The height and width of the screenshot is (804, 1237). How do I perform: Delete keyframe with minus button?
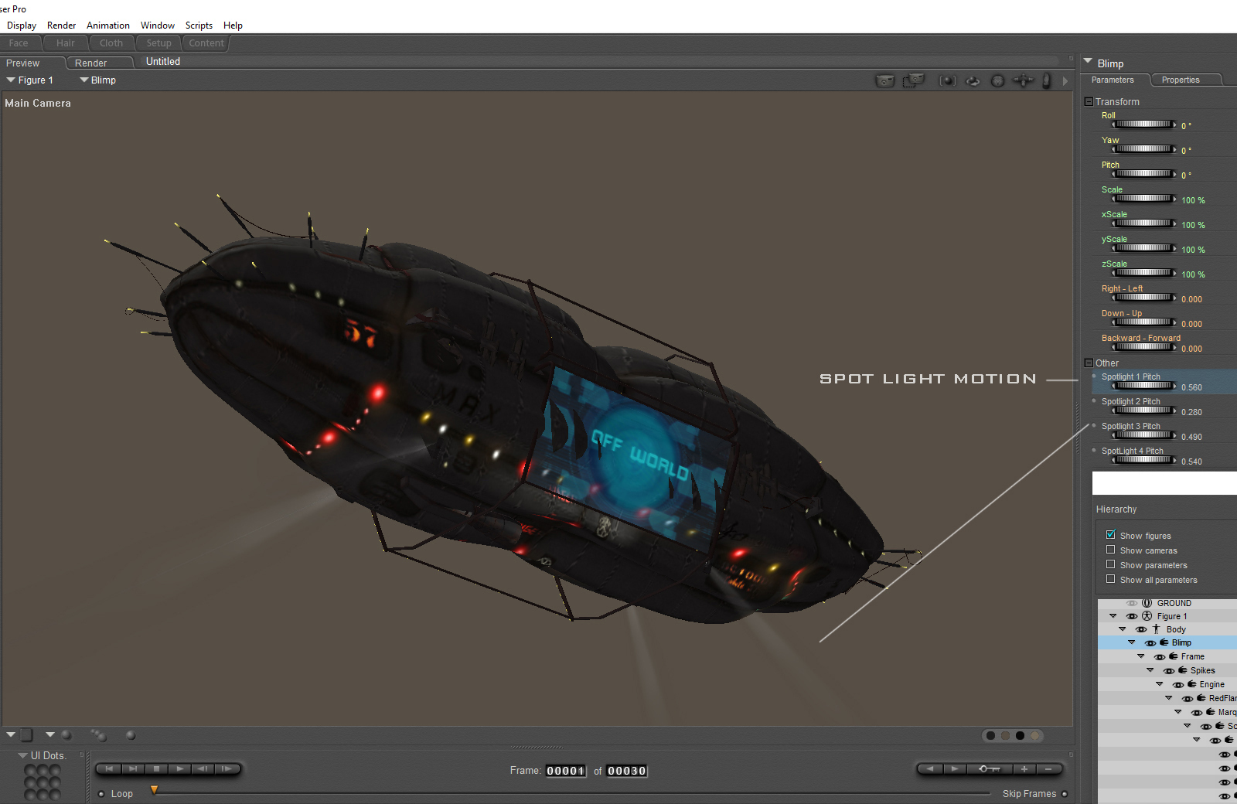[1048, 768]
